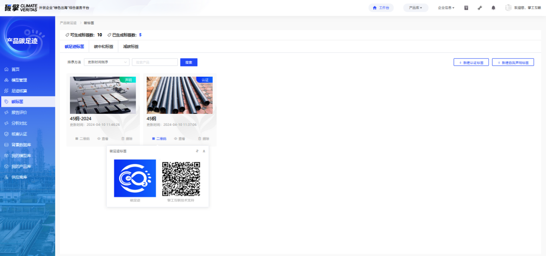The image size is (546, 256).
Task: Open 足迹核算 in the sidebar menu
Action: 19,91
